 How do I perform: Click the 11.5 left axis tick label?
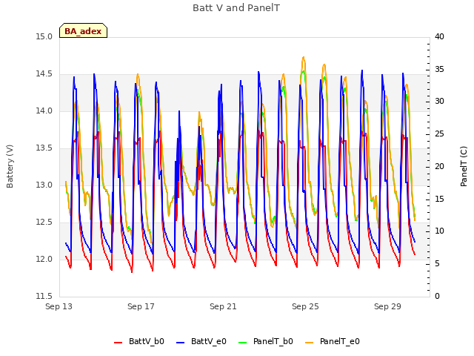(x=44, y=297)
